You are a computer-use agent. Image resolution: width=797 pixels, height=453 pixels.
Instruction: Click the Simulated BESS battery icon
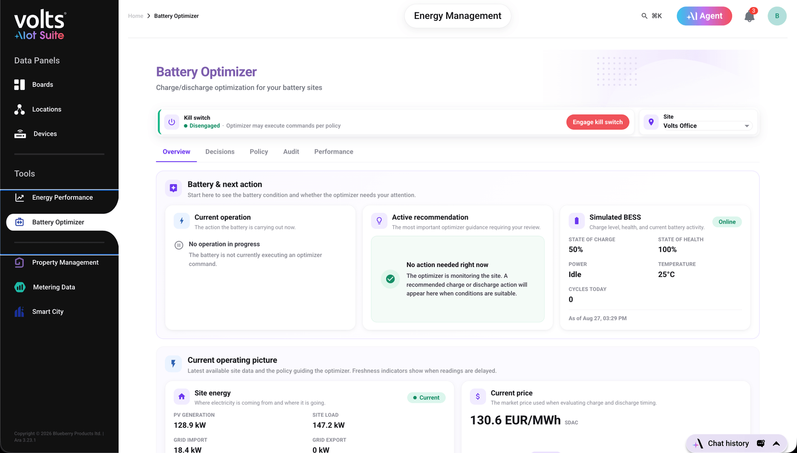[x=576, y=221]
